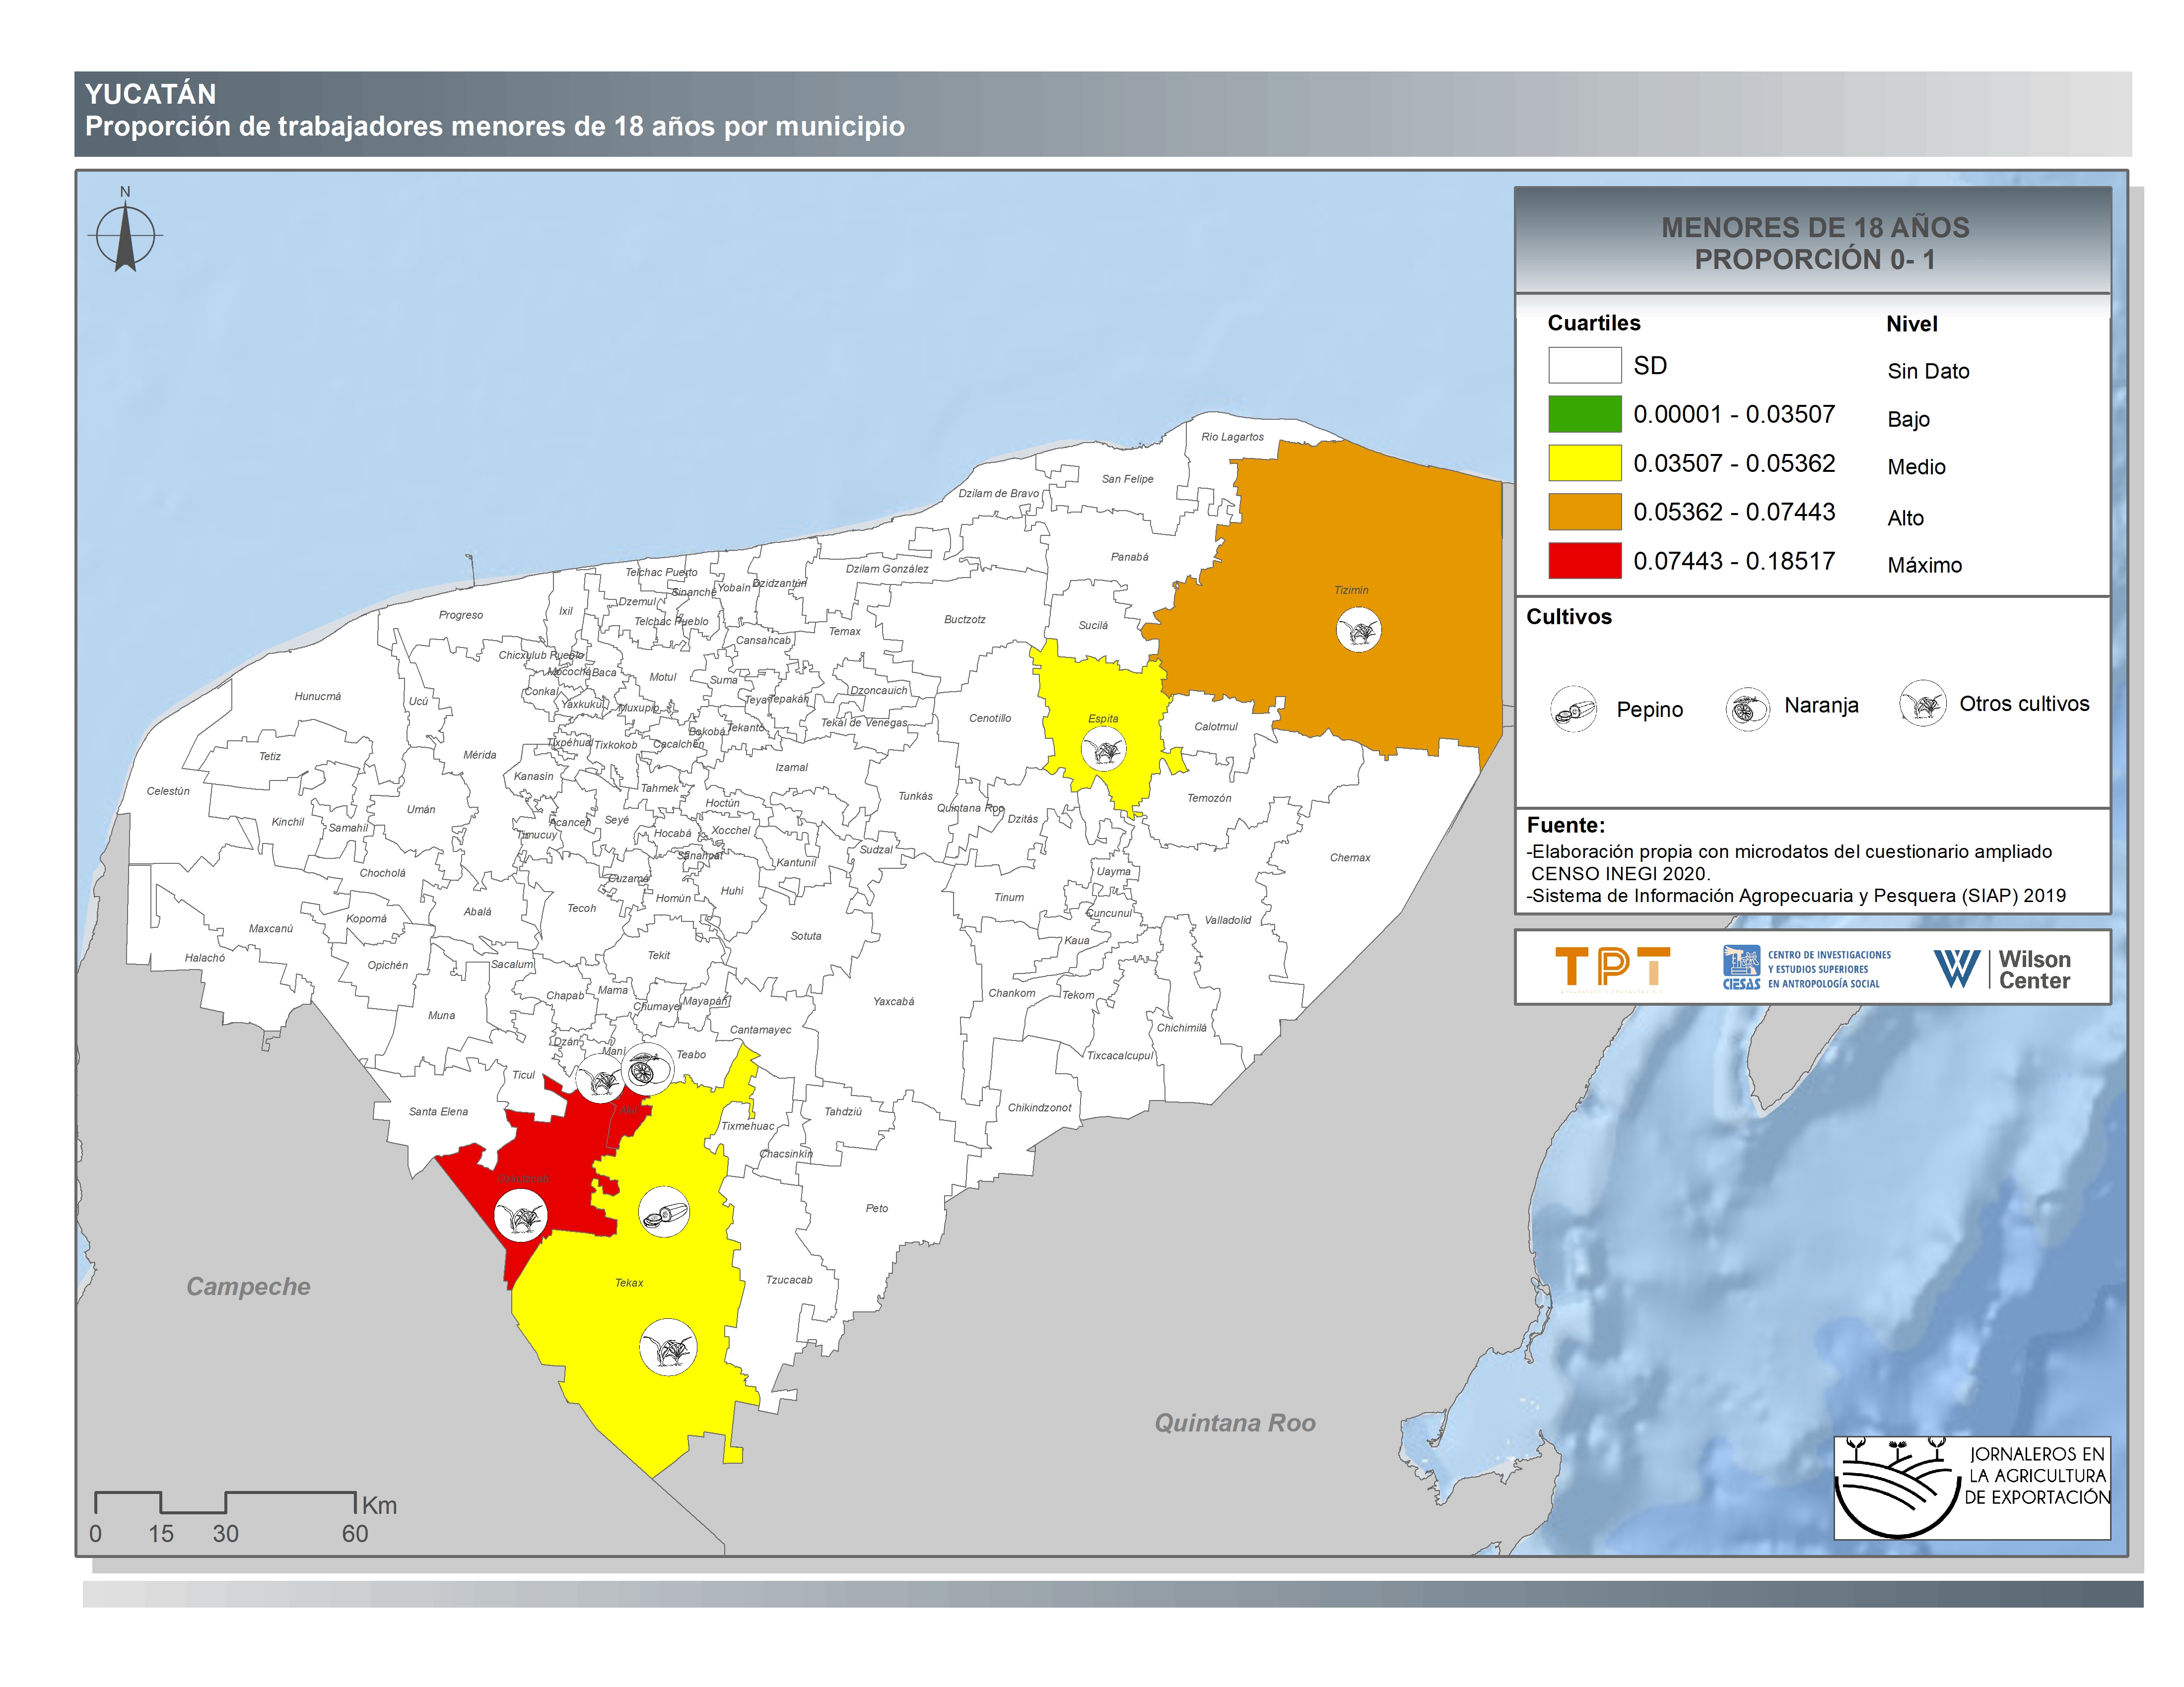2184x1687 pixels.
Task: Click the north arrow compass
Action: coord(125,236)
